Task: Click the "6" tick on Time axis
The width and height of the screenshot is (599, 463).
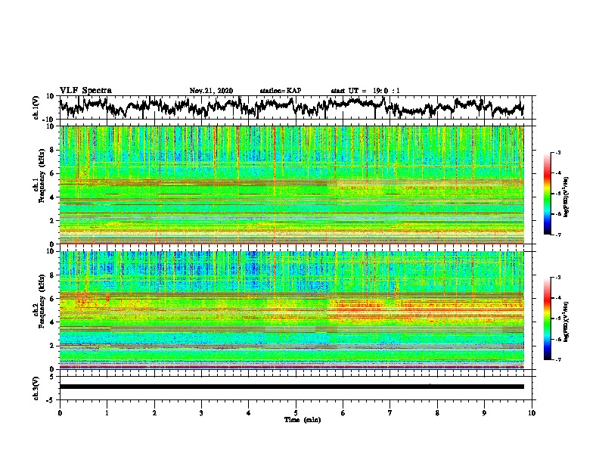Action: (343, 413)
